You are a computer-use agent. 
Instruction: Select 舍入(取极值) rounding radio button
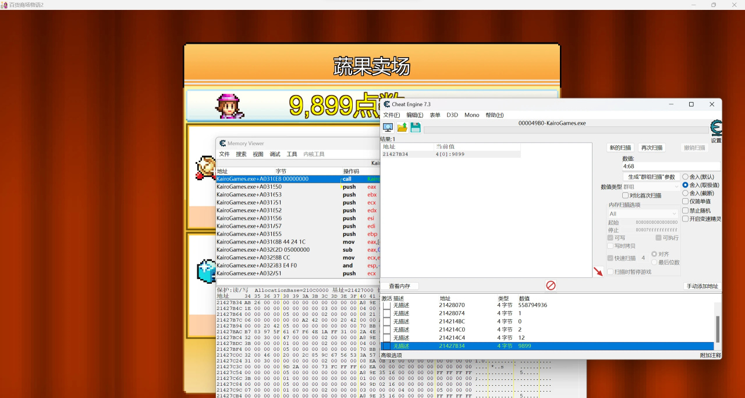[686, 185]
